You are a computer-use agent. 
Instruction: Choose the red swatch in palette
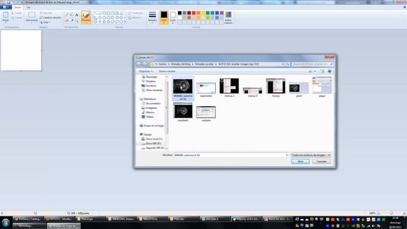[x=193, y=13]
